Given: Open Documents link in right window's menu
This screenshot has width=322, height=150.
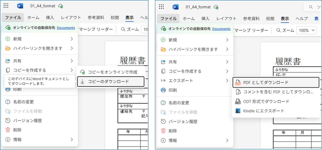Looking at the screenshot, I should [x=221, y=29].
